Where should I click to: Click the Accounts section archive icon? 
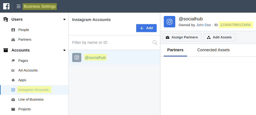click(6, 50)
